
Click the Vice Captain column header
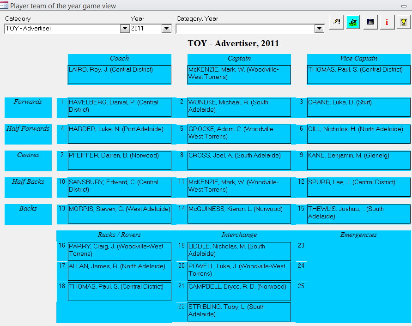coord(359,59)
